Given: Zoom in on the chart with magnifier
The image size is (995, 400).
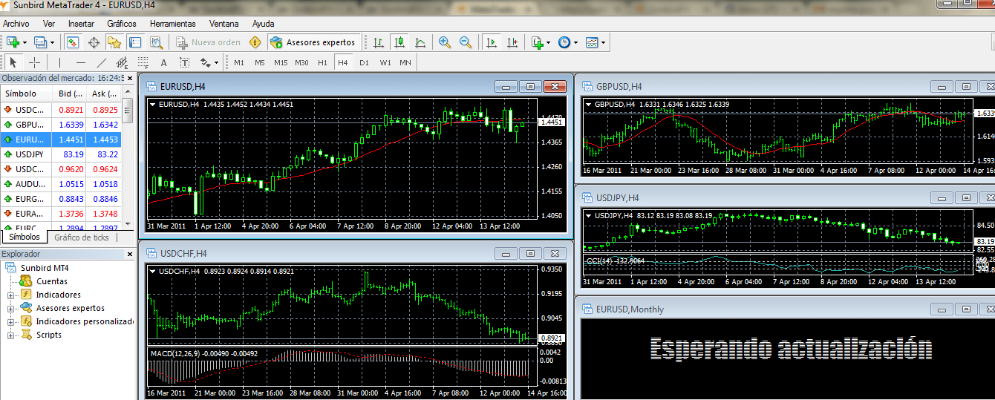Looking at the screenshot, I should tap(445, 42).
